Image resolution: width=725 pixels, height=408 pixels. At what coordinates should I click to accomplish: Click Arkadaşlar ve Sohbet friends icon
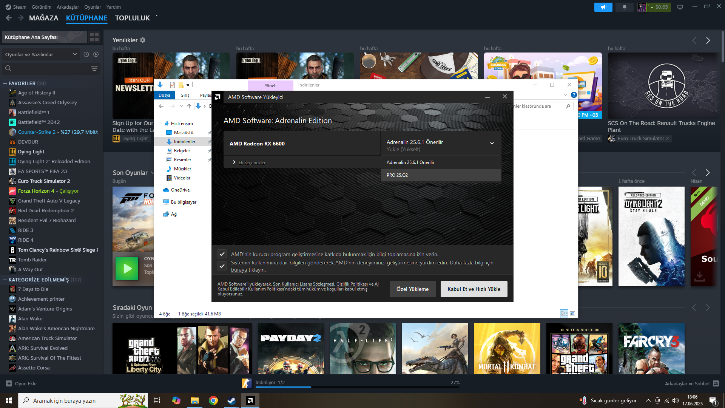pos(716,383)
